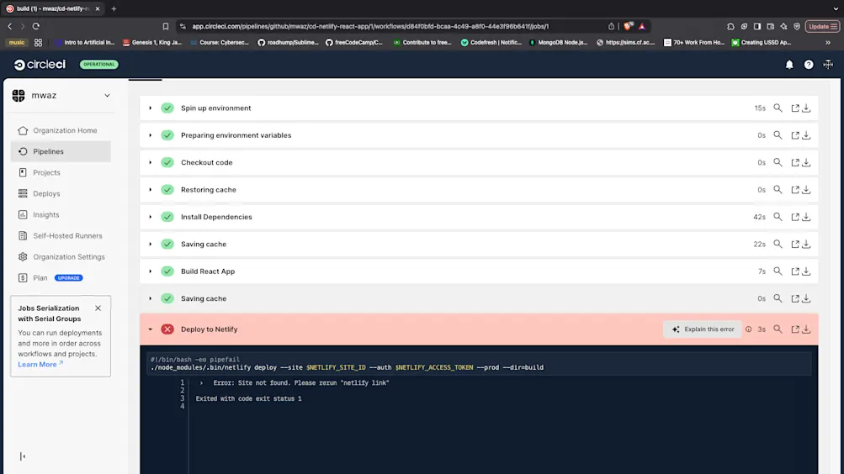Click the failed status icon on Deploy to Netlify

(167, 329)
